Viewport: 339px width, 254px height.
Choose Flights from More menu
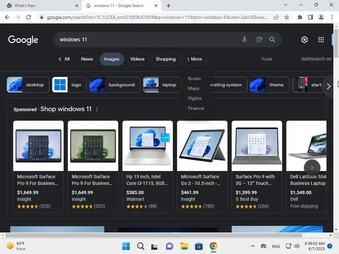(195, 98)
